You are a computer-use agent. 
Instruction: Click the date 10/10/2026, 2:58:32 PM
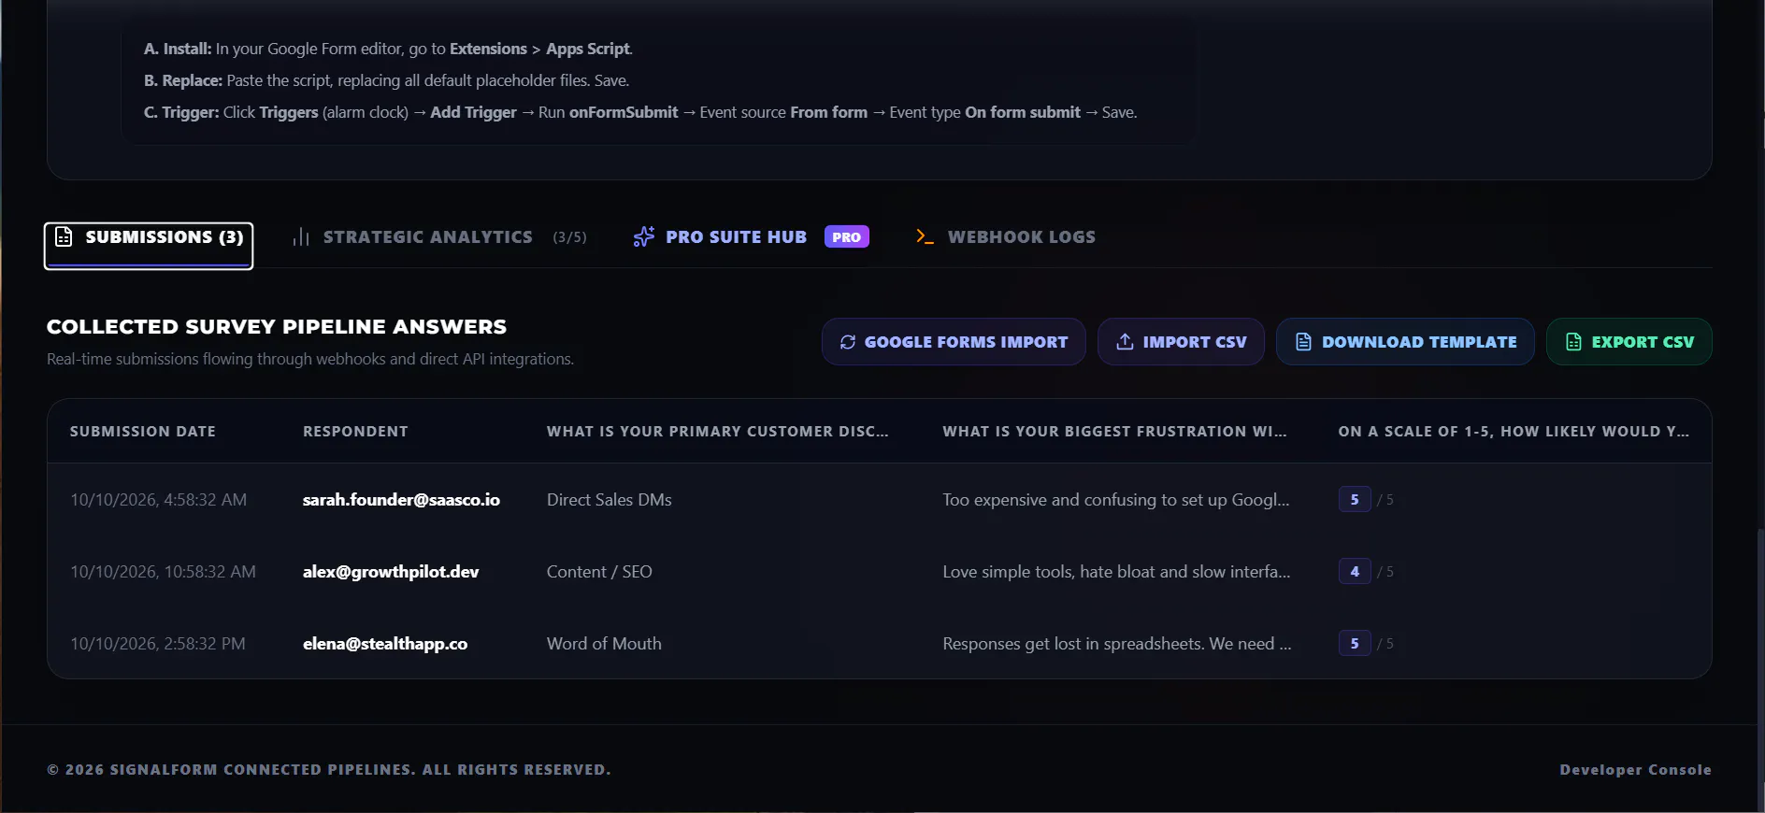pos(158,644)
